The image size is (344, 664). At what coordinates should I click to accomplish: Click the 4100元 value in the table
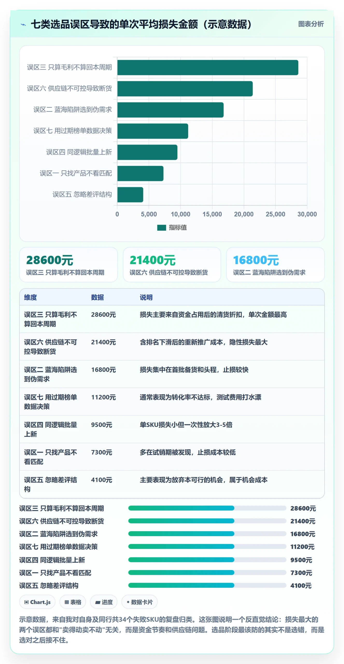[102, 480]
